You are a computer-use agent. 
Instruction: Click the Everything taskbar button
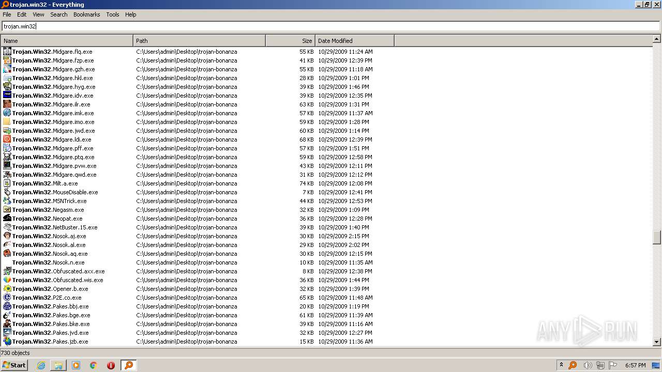[x=129, y=365]
